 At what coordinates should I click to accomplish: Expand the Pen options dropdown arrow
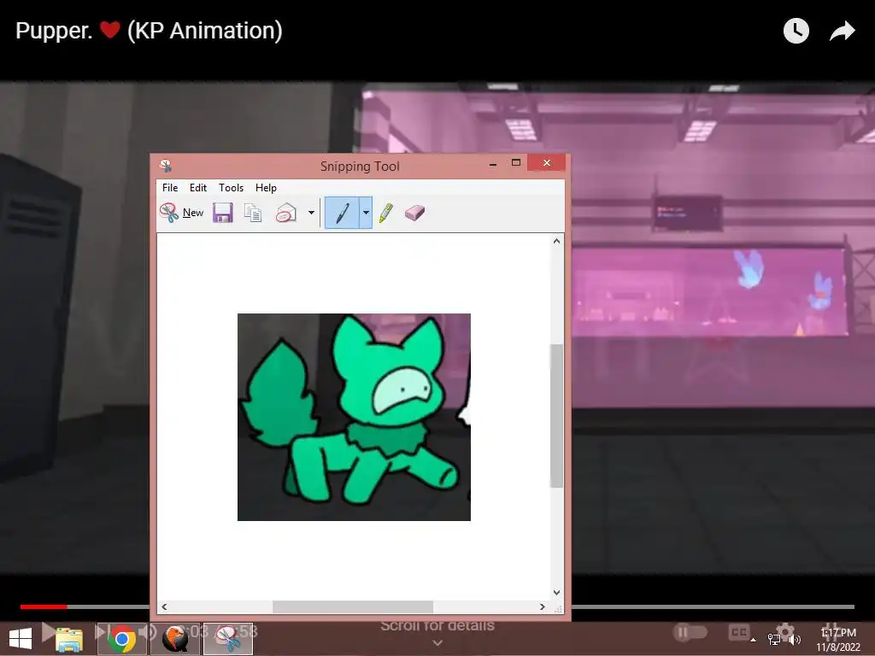click(x=366, y=213)
